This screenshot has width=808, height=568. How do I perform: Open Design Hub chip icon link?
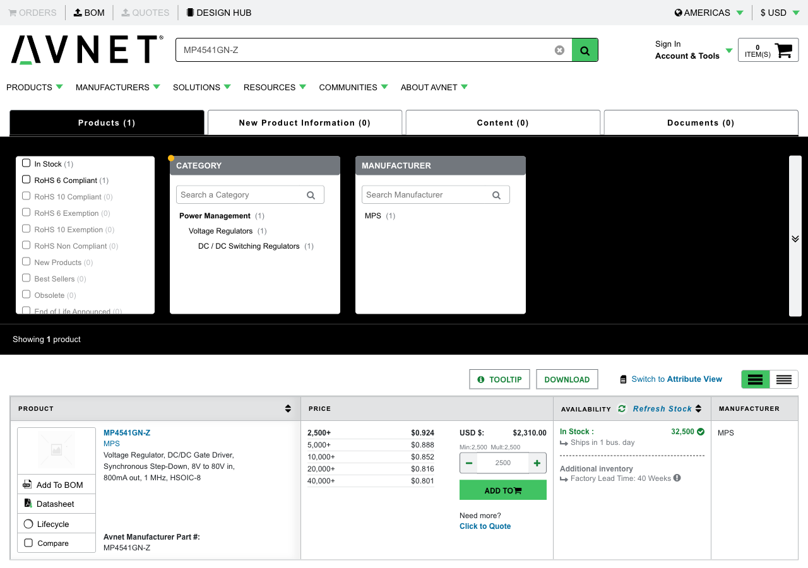pyautogui.click(x=190, y=12)
